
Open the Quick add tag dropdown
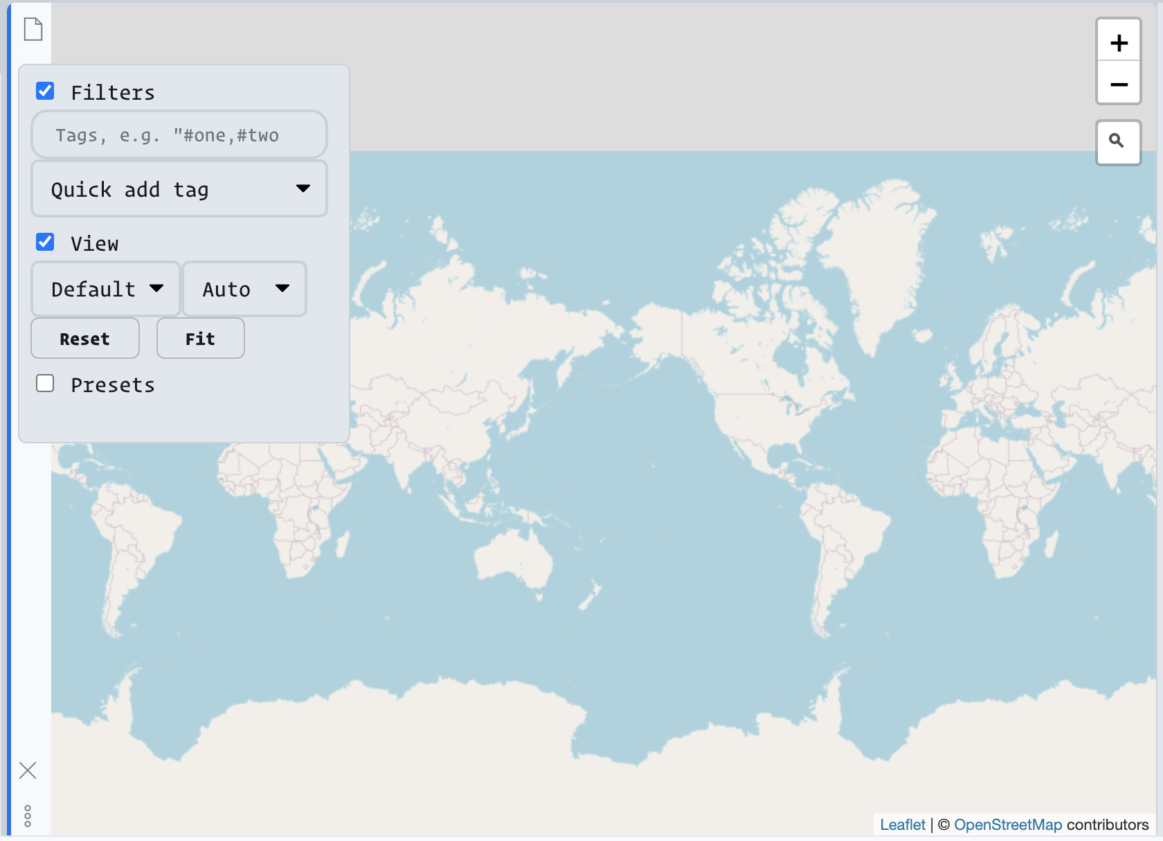179,188
